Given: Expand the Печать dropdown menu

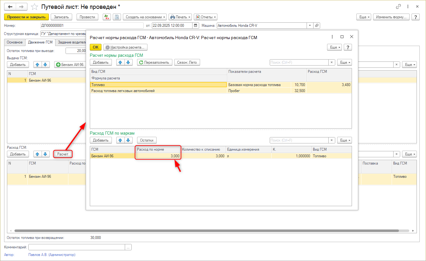Looking at the screenshot, I should click(x=180, y=17).
